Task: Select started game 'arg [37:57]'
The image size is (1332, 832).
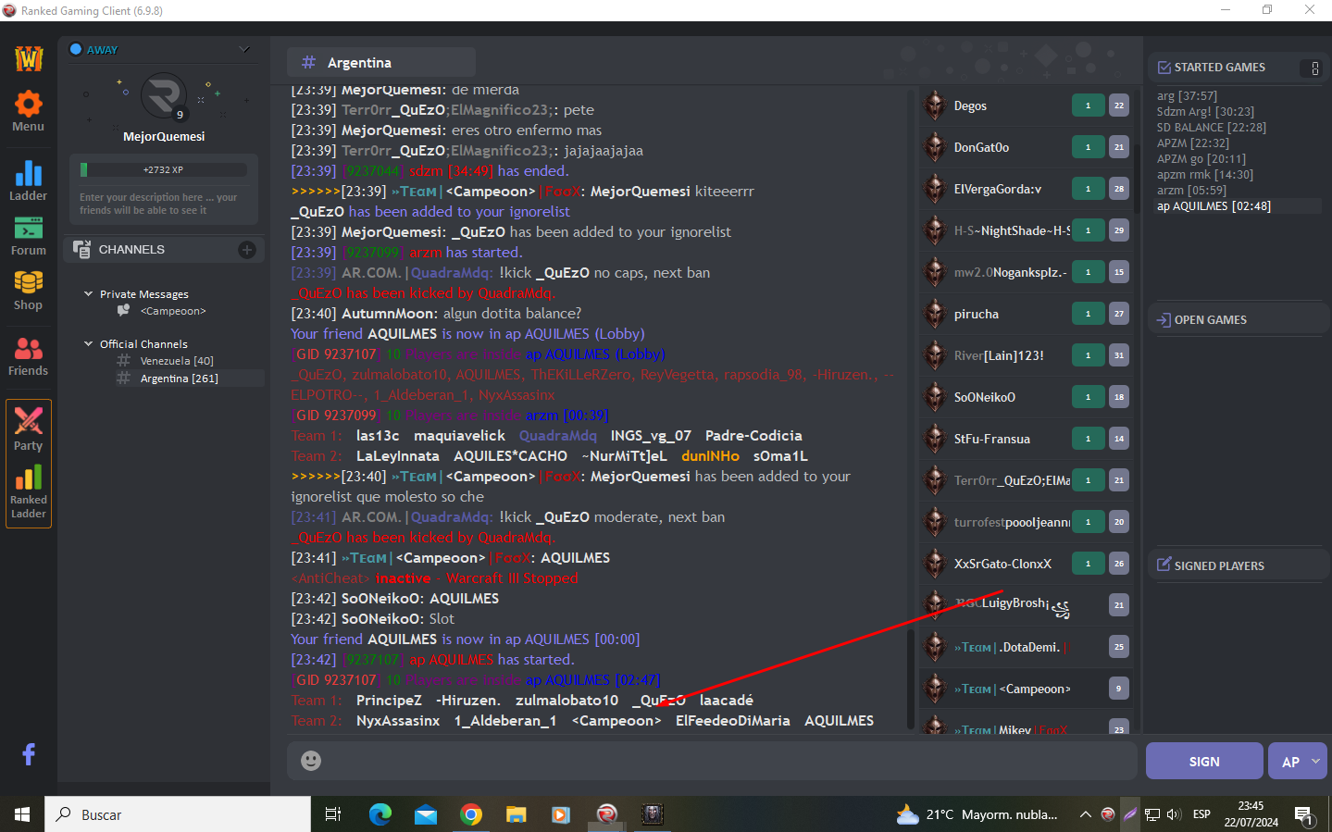Action: [x=1187, y=96]
